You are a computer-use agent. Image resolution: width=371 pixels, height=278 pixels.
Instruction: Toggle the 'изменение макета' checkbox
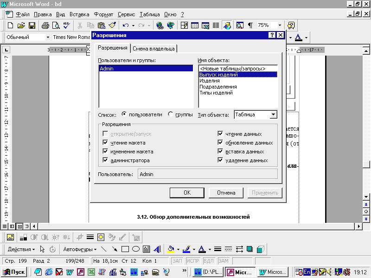tap(105, 152)
